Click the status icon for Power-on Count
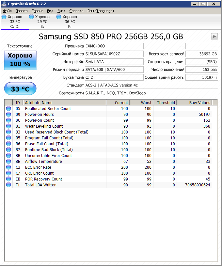Image resolution: width=222 pixels, height=266 pixels. [x=8, y=120]
